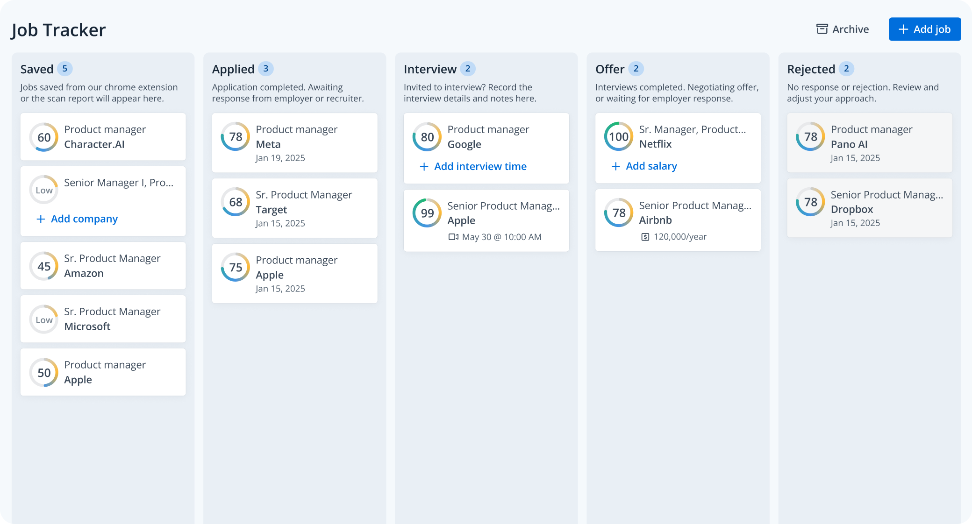Viewport: 972px width, 524px height.
Task: Add a company to the Senior Manager I saved job
Action: click(x=77, y=219)
